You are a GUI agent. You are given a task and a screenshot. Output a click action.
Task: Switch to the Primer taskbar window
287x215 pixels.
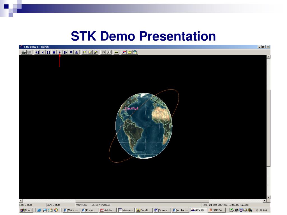pyautogui.click(x=89, y=210)
